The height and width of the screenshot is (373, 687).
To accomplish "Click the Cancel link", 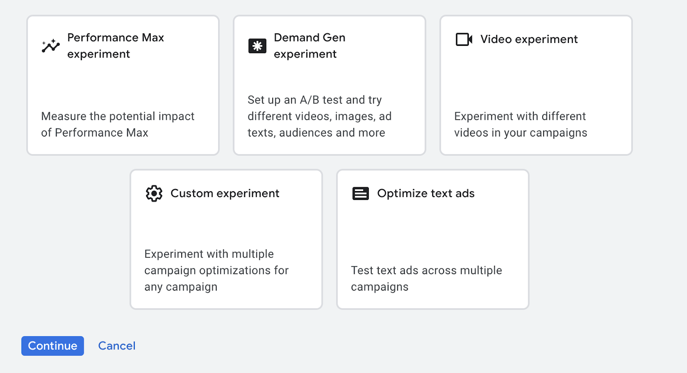I will click(117, 346).
